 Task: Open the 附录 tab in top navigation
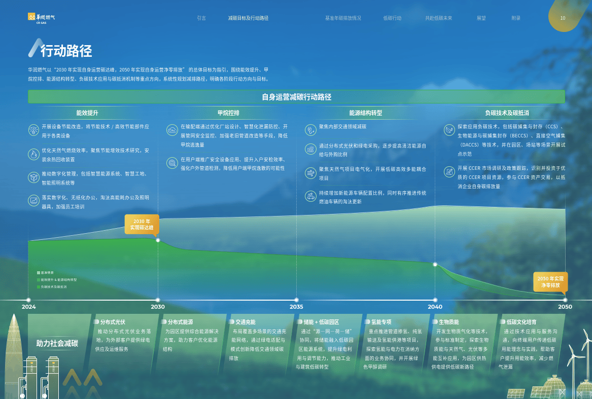516,18
